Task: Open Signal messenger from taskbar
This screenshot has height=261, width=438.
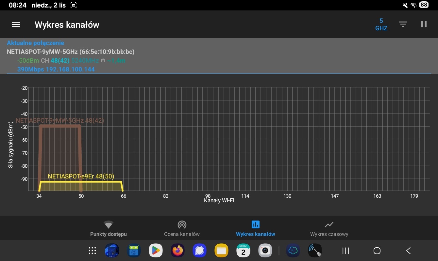Action: pyautogui.click(x=199, y=251)
